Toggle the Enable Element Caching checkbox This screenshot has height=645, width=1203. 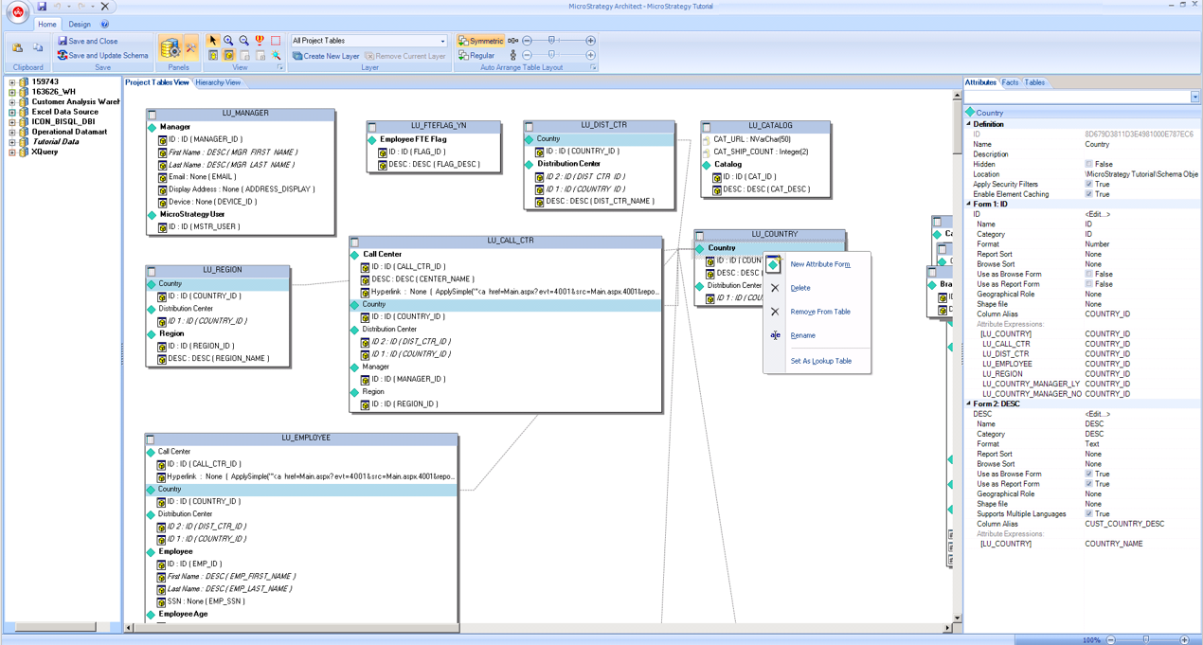pyautogui.click(x=1088, y=194)
